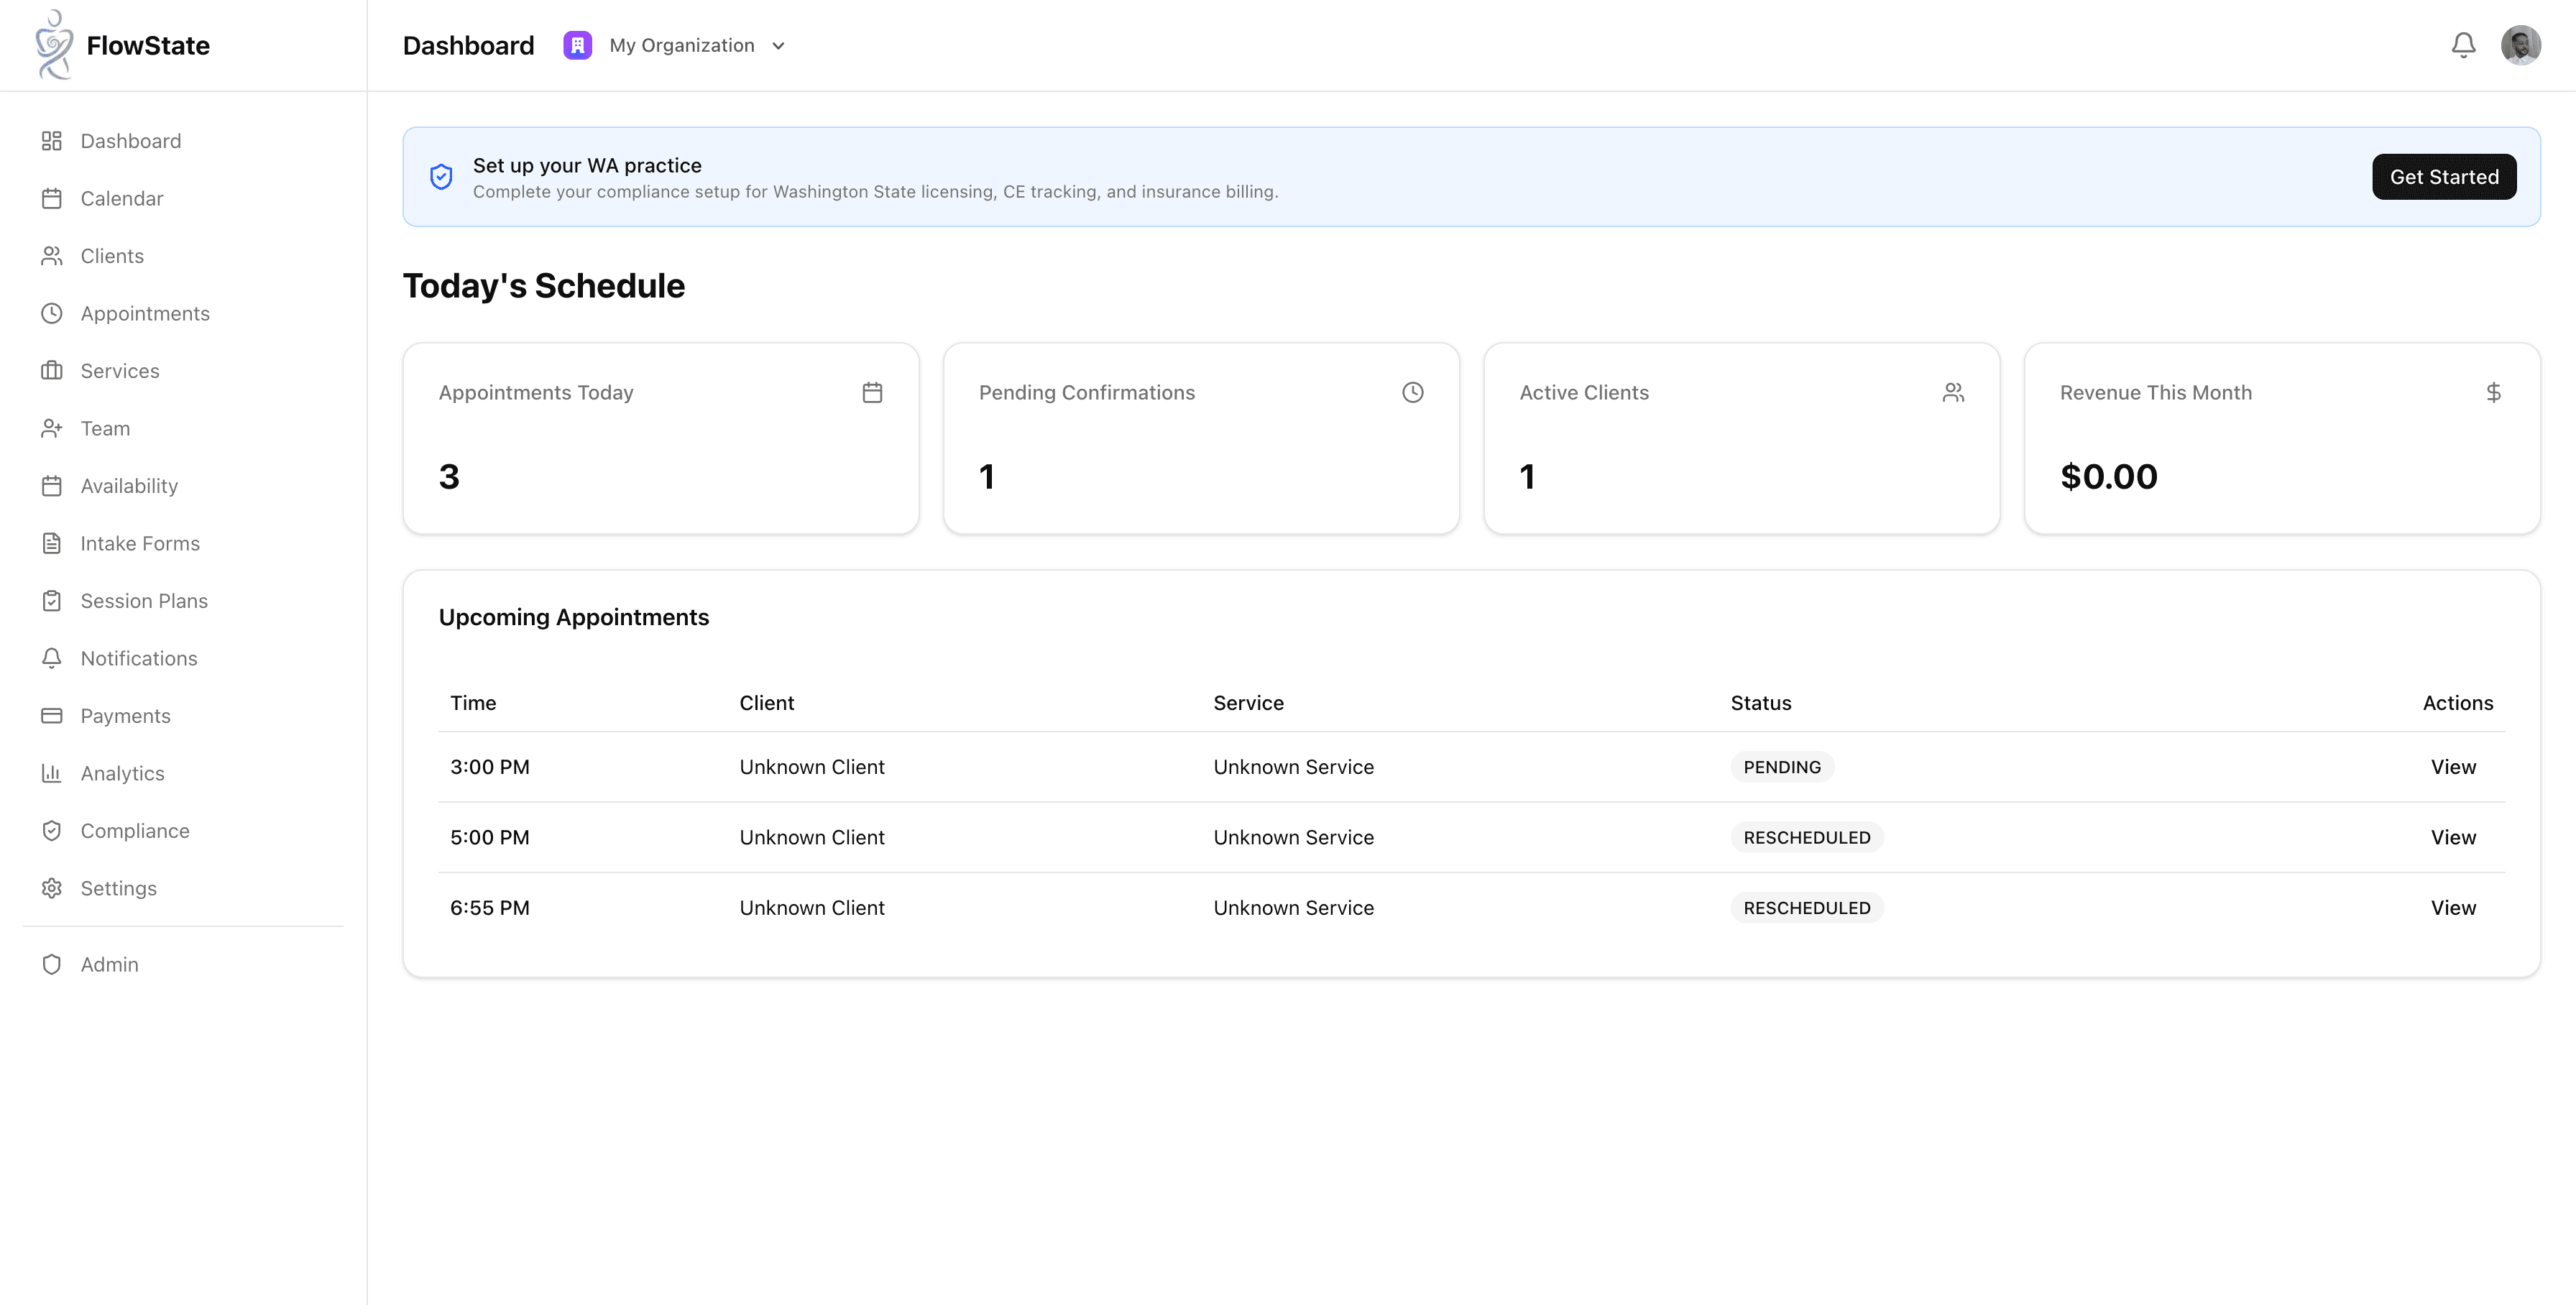The image size is (2576, 1305).
Task: Open Compliance via the shield icon
Action: coord(52,830)
